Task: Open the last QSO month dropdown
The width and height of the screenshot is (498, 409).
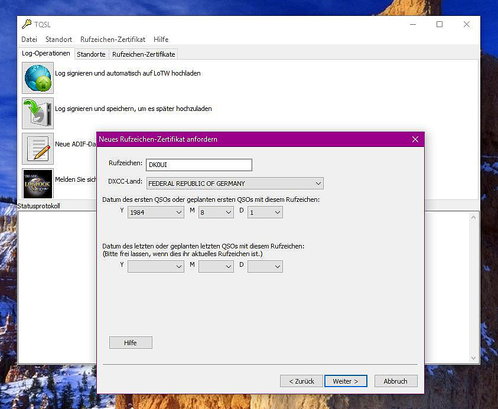Action: click(x=216, y=267)
